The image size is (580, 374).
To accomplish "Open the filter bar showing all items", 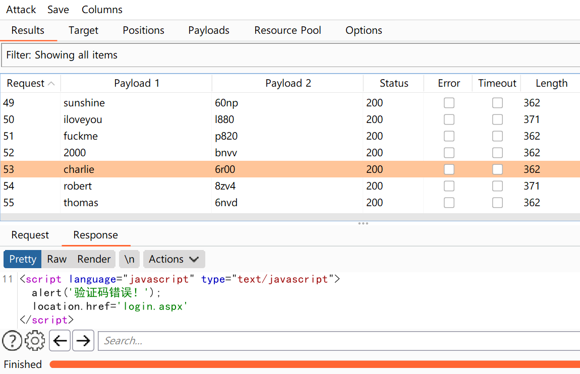I will (290, 55).
